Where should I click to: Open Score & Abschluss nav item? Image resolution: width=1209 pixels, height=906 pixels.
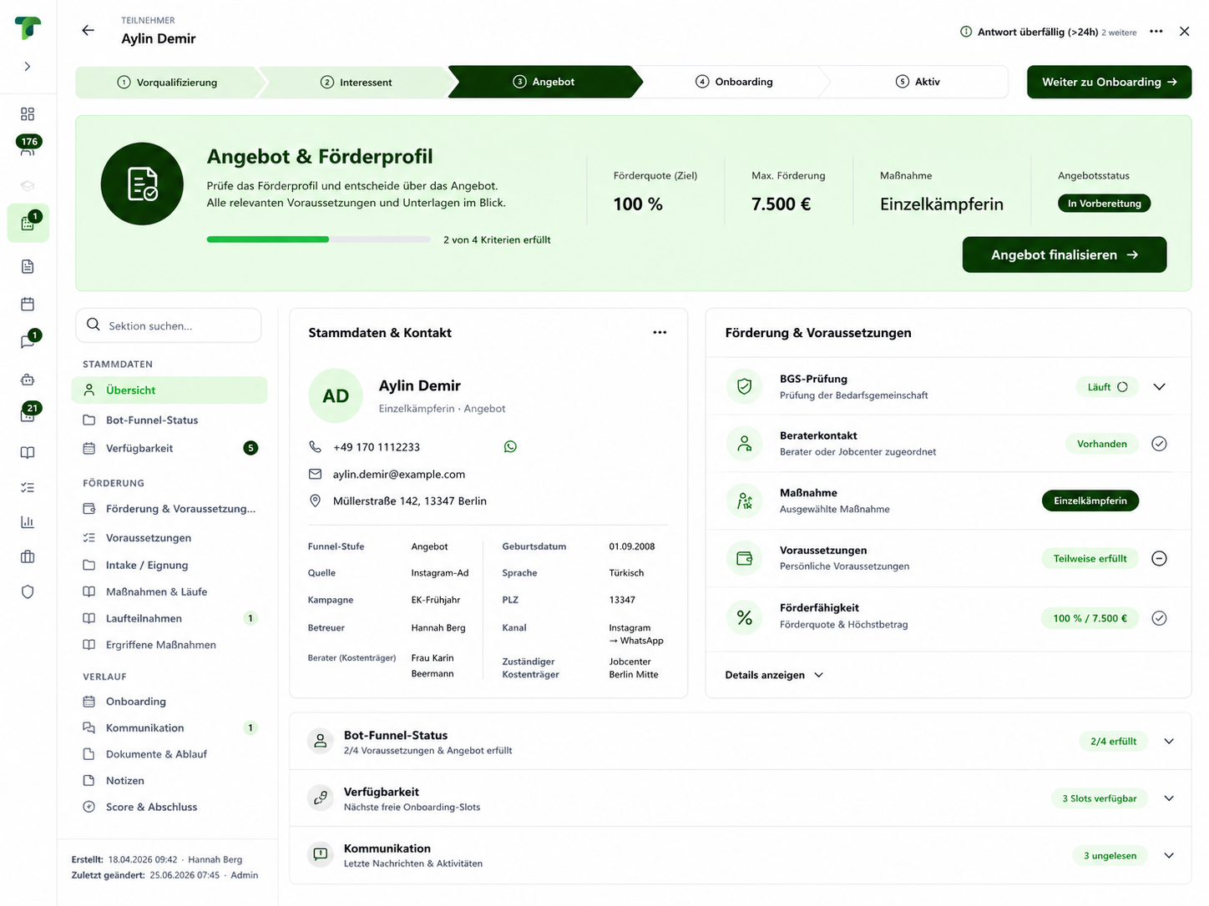point(169,807)
